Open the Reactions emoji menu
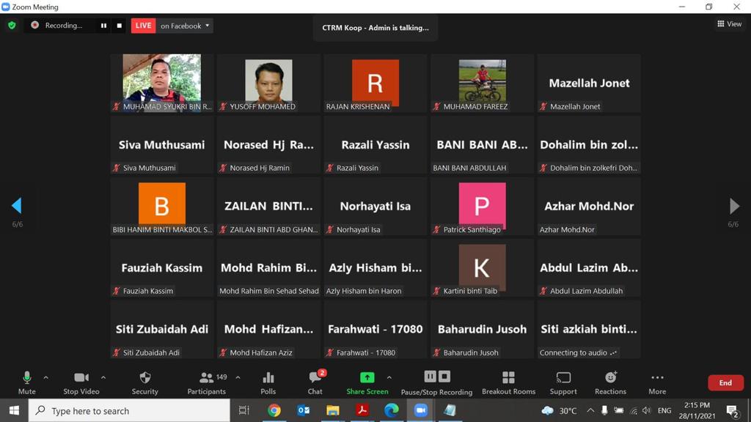 (610, 382)
